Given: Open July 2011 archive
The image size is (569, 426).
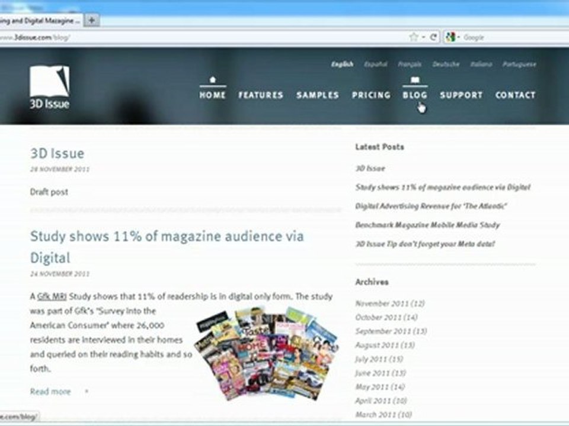Looking at the screenshot, I should [379, 359].
